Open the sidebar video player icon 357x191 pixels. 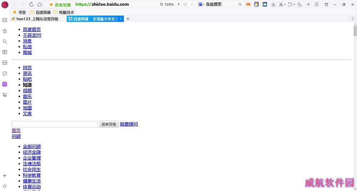pyautogui.click(x=5, y=52)
